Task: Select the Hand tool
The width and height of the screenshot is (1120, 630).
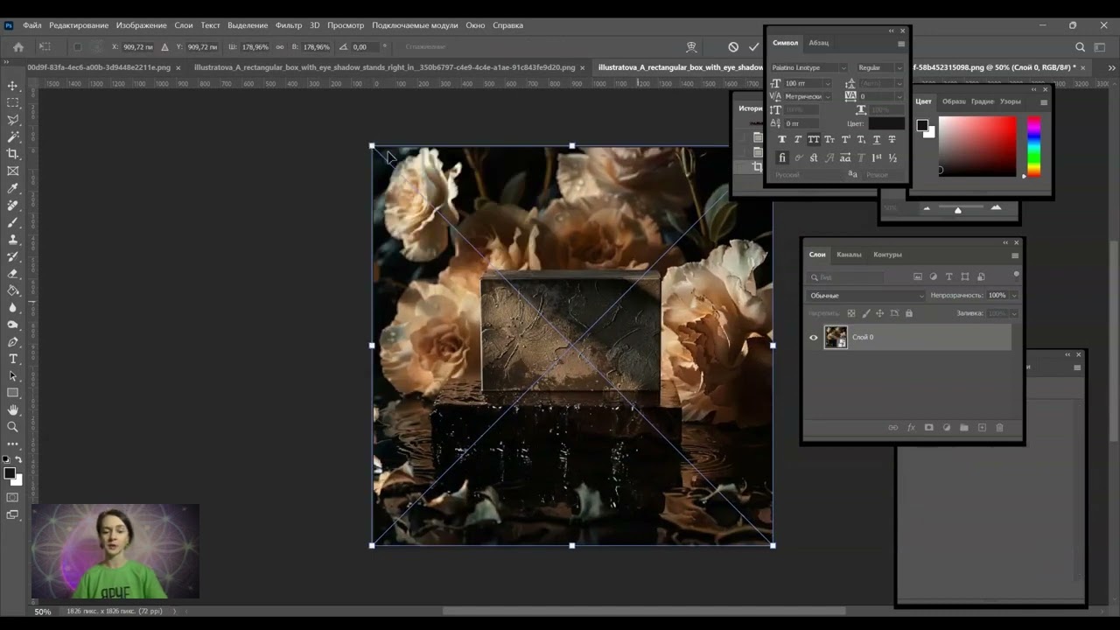Action: coord(13,409)
